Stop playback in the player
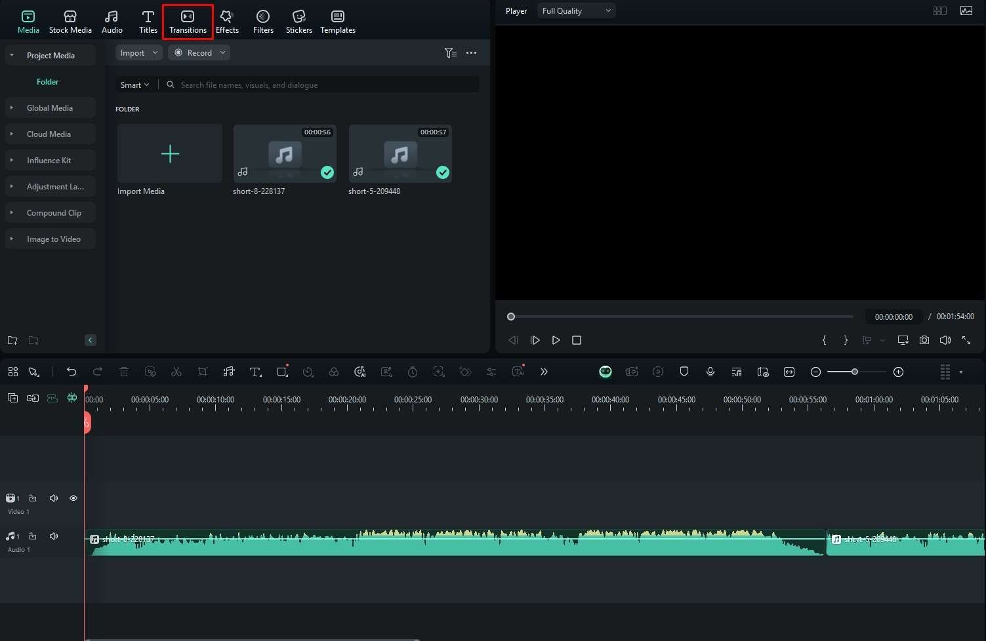The image size is (986, 641). (577, 340)
